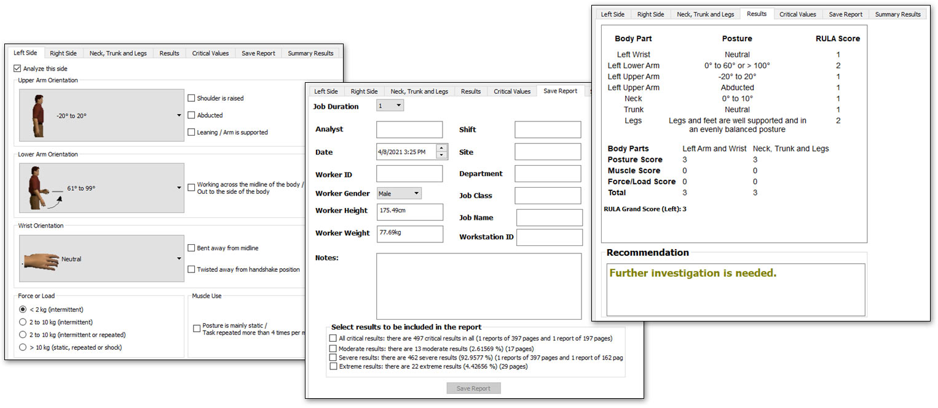Tick the Severe results report option
Viewport: 938px width, 408px height.
coord(333,357)
